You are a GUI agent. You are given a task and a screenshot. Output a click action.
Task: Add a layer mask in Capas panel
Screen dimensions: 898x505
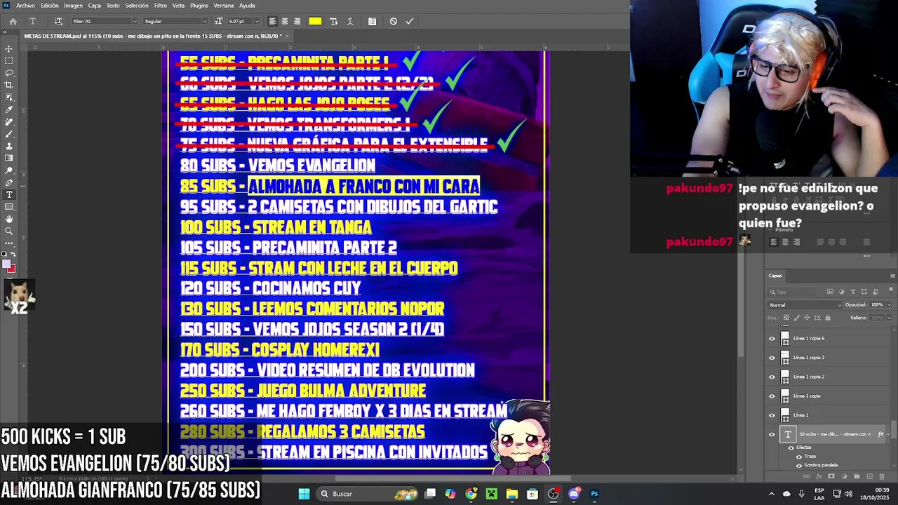pos(831,476)
